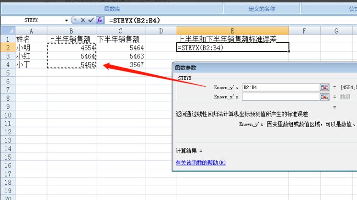Click the STEYX name box field

(32, 20)
